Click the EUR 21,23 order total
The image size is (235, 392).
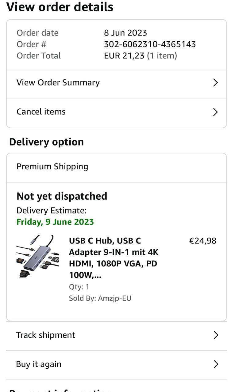coord(124,56)
